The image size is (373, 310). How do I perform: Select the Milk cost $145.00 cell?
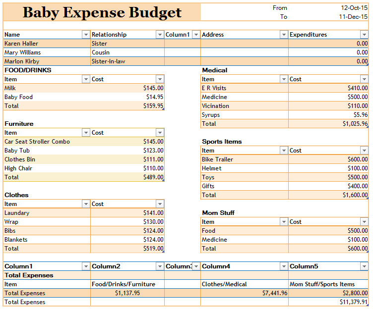[x=127, y=88]
